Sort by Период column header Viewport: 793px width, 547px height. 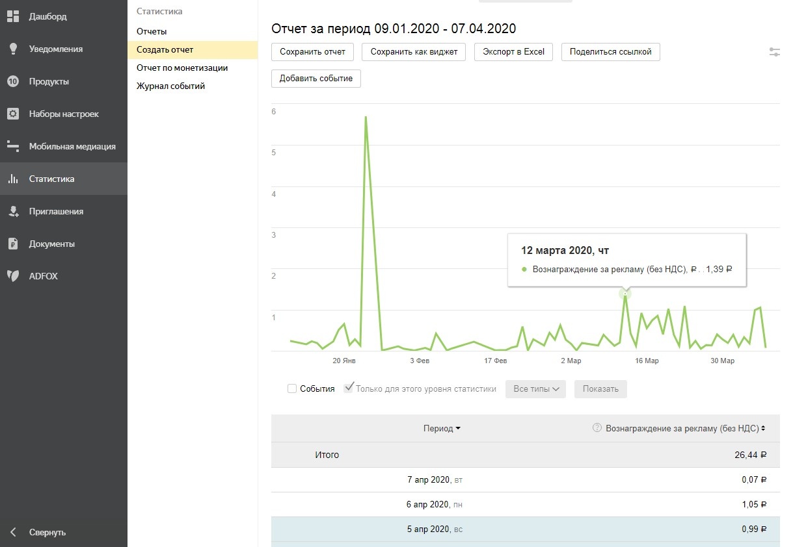pyautogui.click(x=442, y=428)
